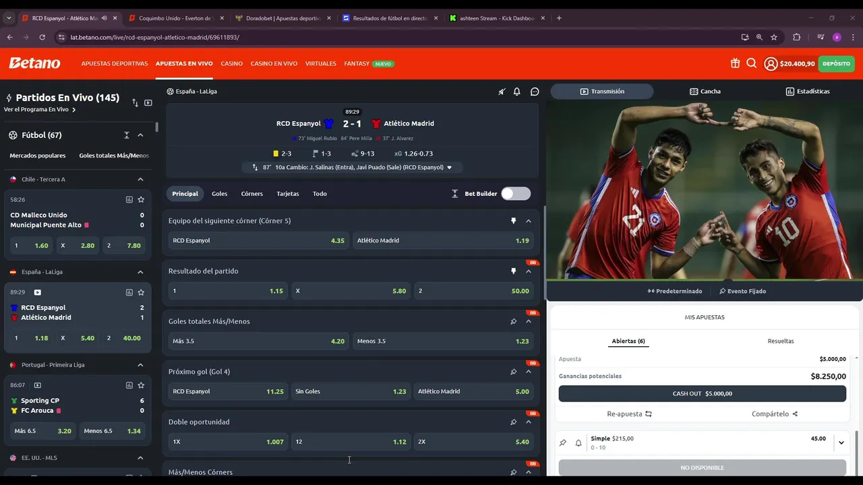Collapse the Fútbol (67) sport group
Viewport: 863px width, 485px height.
click(140, 135)
